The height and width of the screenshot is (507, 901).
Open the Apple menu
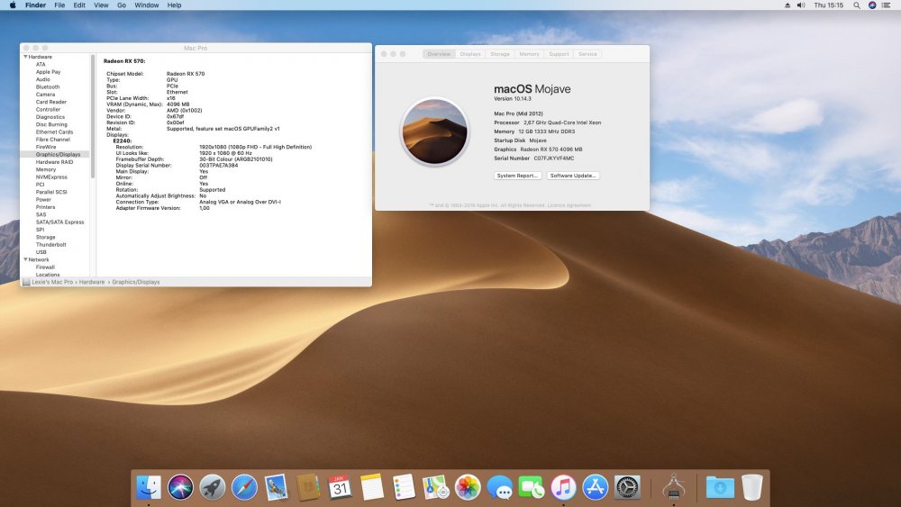(x=13, y=5)
